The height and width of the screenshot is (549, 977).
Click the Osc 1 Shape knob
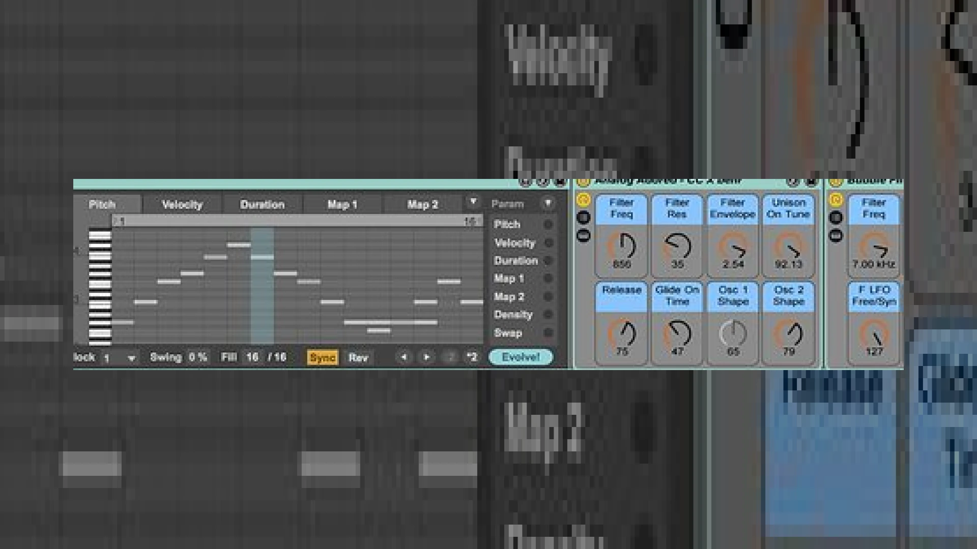click(x=733, y=334)
